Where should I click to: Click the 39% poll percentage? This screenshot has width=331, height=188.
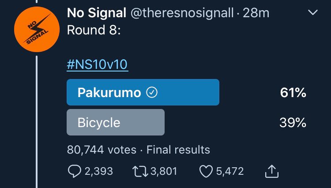coord(293,122)
